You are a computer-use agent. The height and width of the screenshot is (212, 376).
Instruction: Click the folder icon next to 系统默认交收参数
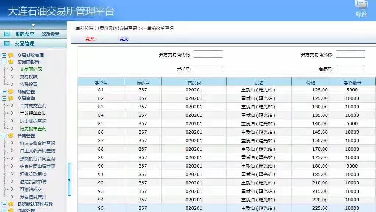pos(11,204)
